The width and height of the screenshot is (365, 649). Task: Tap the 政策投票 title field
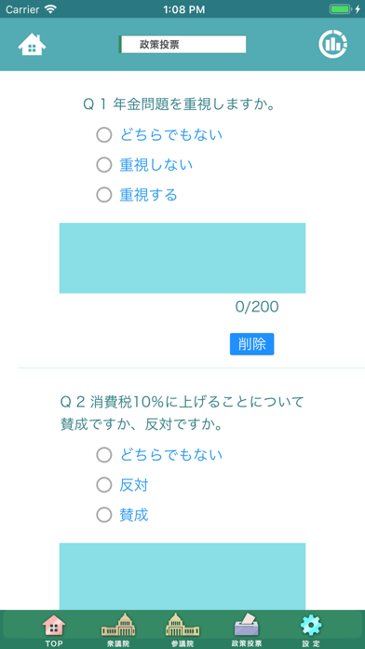(x=182, y=45)
